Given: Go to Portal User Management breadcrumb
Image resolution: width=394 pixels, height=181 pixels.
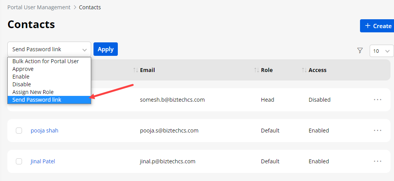Looking at the screenshot, I should 39,7.
